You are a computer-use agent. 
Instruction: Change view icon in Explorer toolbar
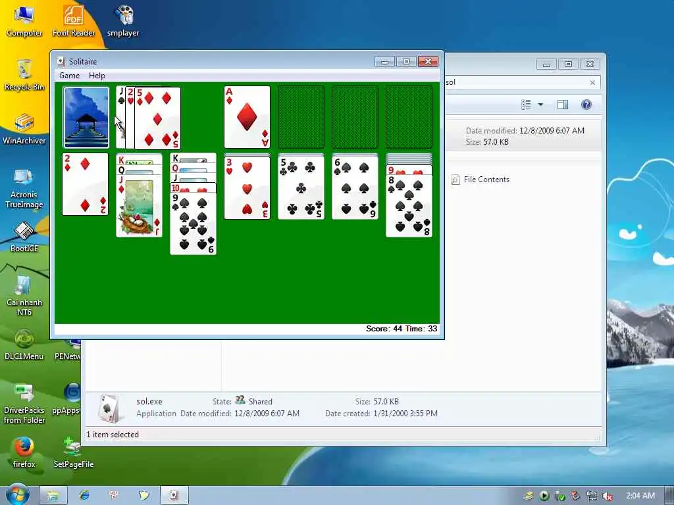[526, 105]
